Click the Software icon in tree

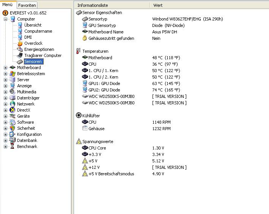[x=13, y=122]
